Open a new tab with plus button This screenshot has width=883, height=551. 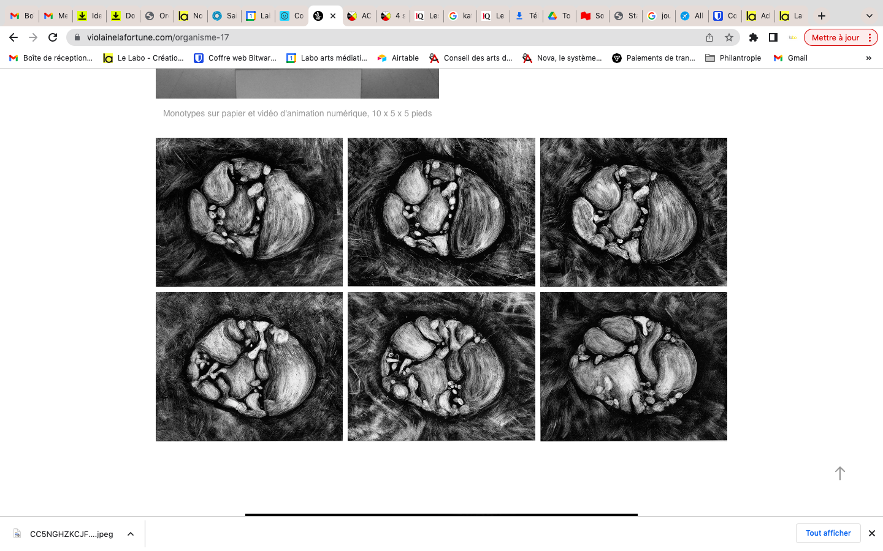click(x=822, y=16)
